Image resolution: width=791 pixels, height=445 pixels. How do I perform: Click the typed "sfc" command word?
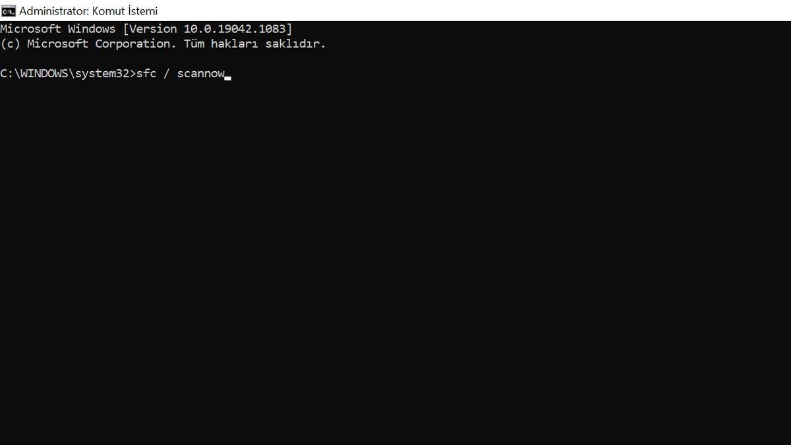pyautogui.click(x=146, y=74)
